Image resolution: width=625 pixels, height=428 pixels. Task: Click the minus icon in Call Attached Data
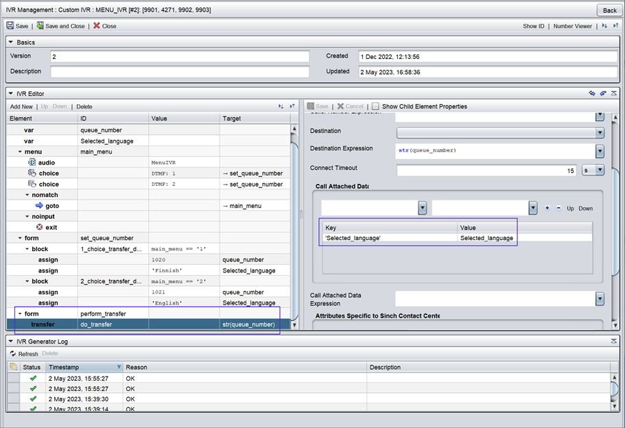click(x=558, y=208)
